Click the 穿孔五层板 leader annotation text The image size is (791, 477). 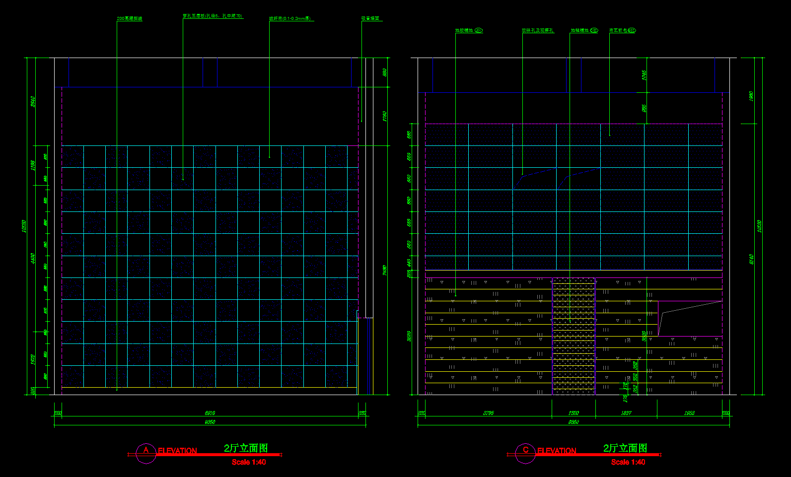tap(213, 16)
